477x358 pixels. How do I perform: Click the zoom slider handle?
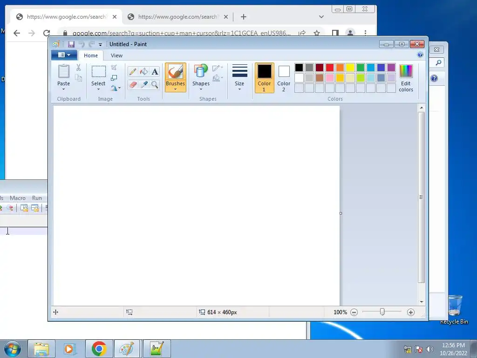[x=382, y=312]
